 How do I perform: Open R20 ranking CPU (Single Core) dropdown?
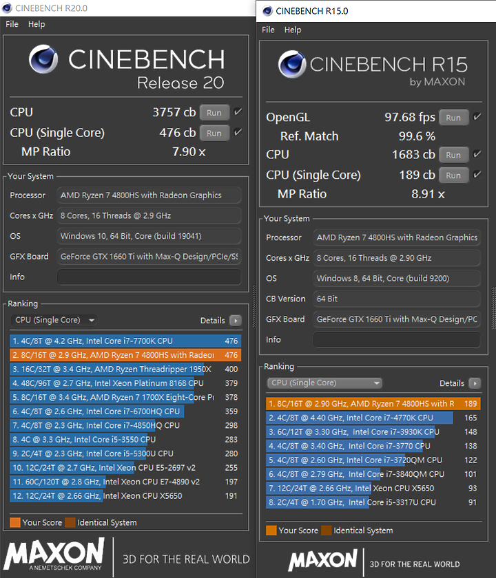coord(54,320)
